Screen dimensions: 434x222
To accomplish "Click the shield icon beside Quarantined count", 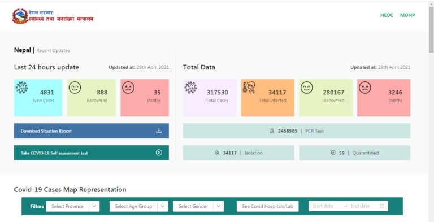I will (x=333, y=153).
